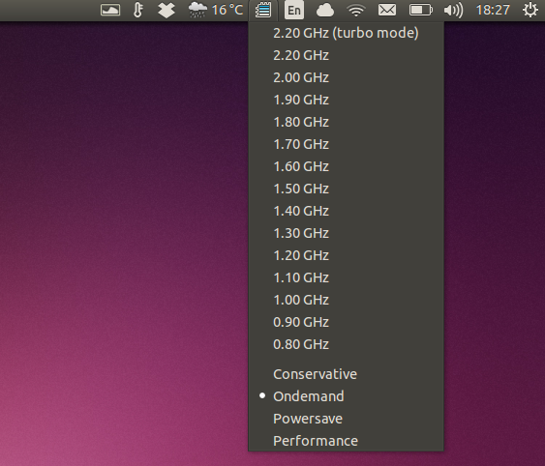Open the Wi-Fi network menu

point(356,10)
